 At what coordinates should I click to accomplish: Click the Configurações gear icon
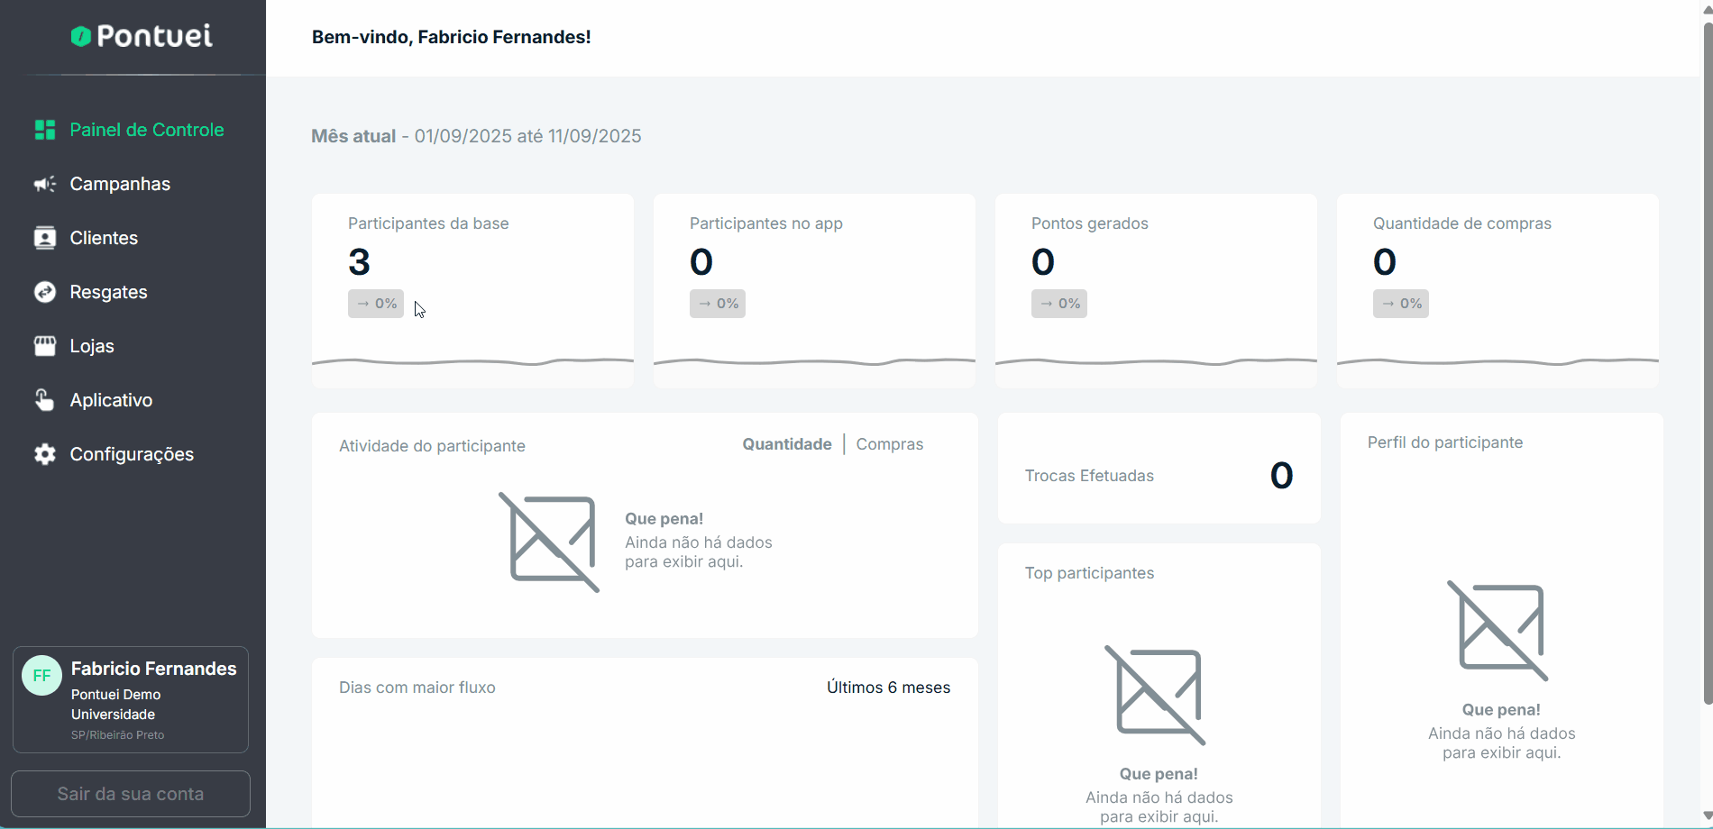click(x=44, y=454)
